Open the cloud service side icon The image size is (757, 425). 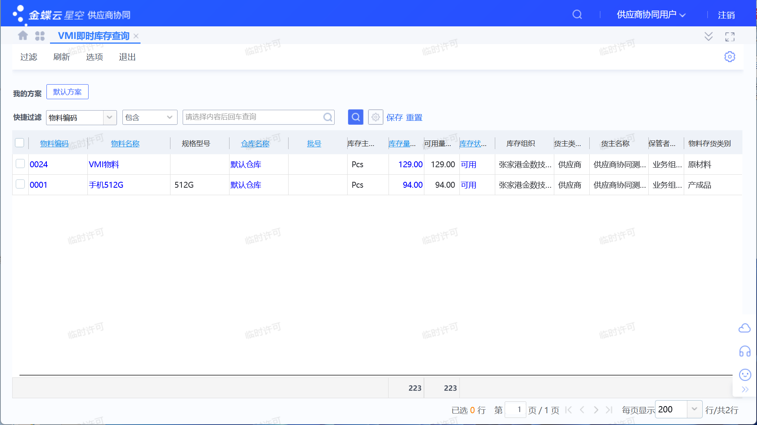744,328
